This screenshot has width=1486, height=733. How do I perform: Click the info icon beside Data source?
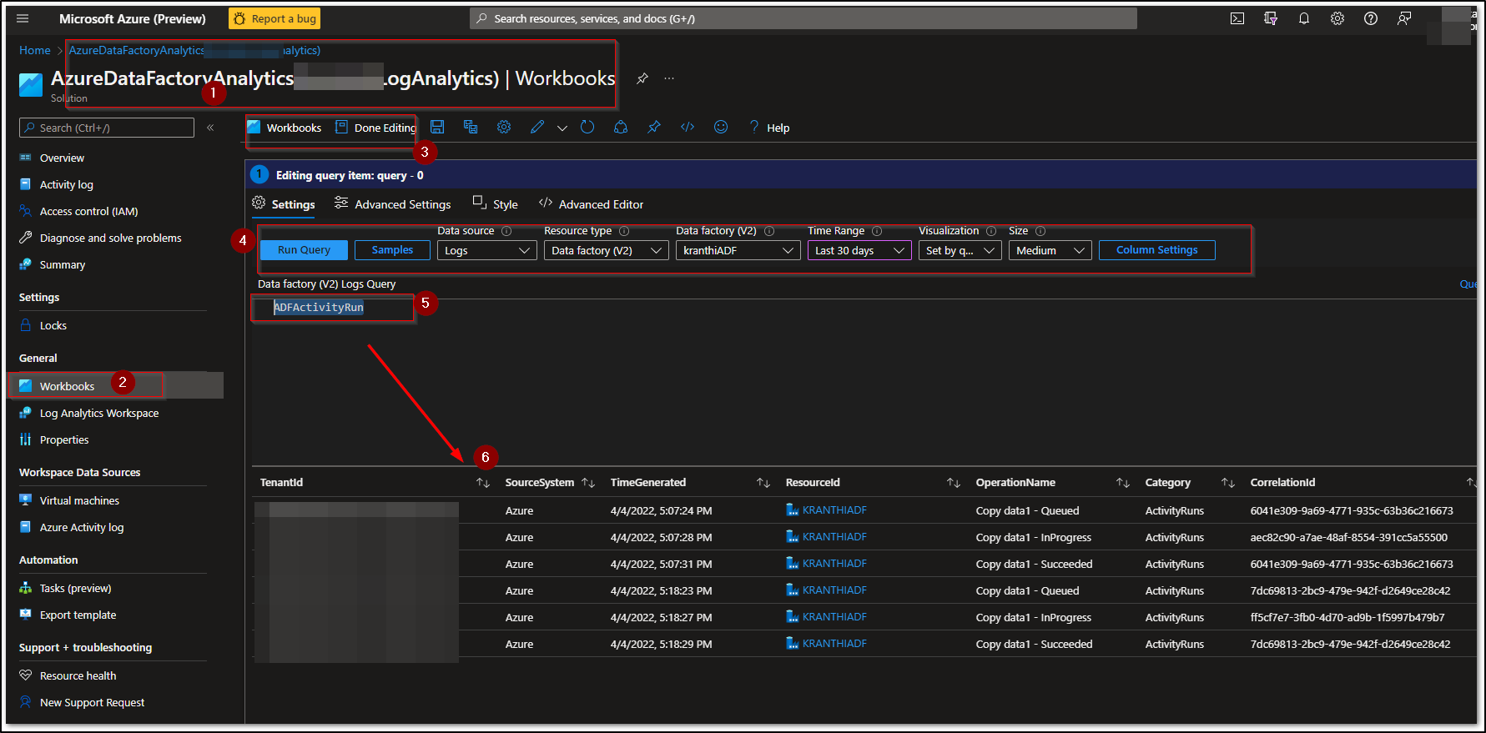point(506,231)
